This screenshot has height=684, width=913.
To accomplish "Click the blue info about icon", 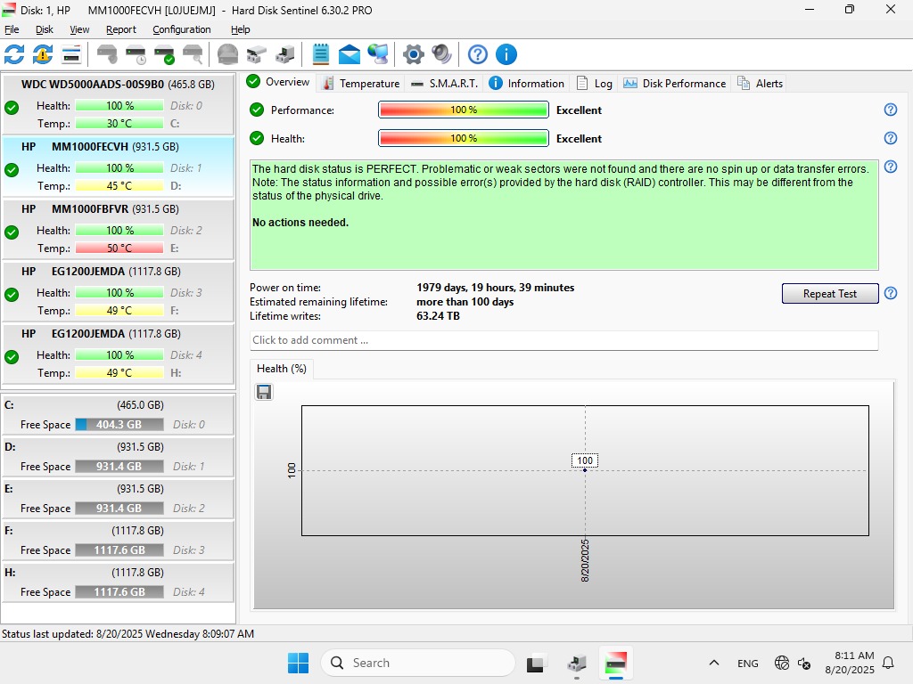I will click(x=506, y=54).
